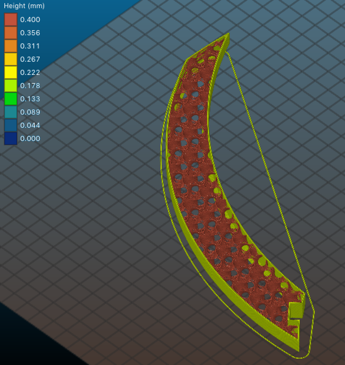Click the 0.178 lime legend swatch

(x=11, y=86)
